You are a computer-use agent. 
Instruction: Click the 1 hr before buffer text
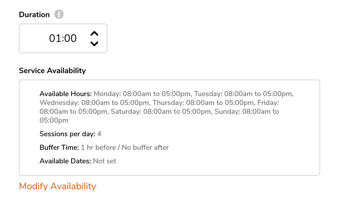pyautogui.click(x=98, y=147)
